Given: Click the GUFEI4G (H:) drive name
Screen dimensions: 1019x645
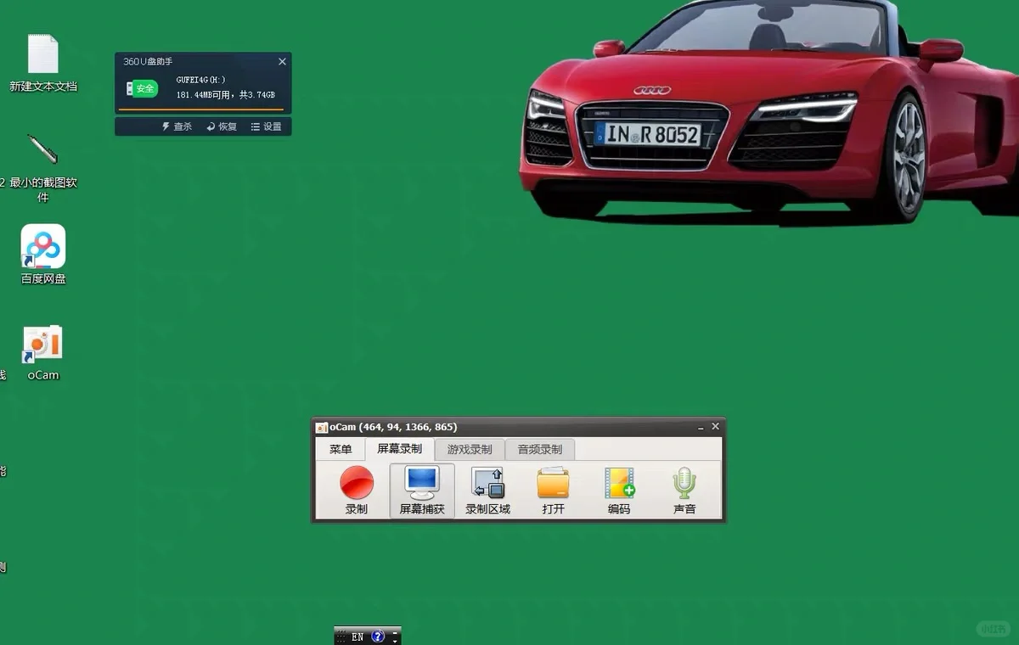Looking at the screenshot, I should point(201,80).
